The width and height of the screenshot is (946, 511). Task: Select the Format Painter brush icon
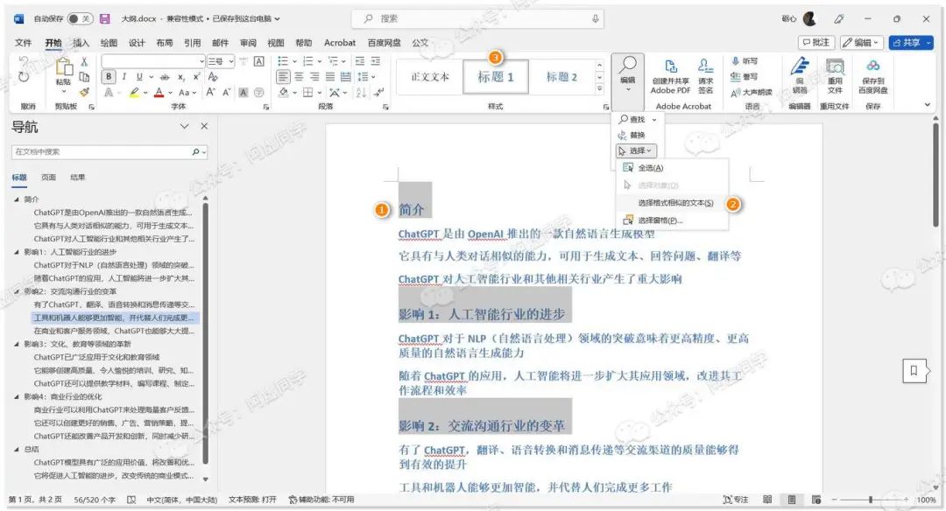(x=84, y=92)
